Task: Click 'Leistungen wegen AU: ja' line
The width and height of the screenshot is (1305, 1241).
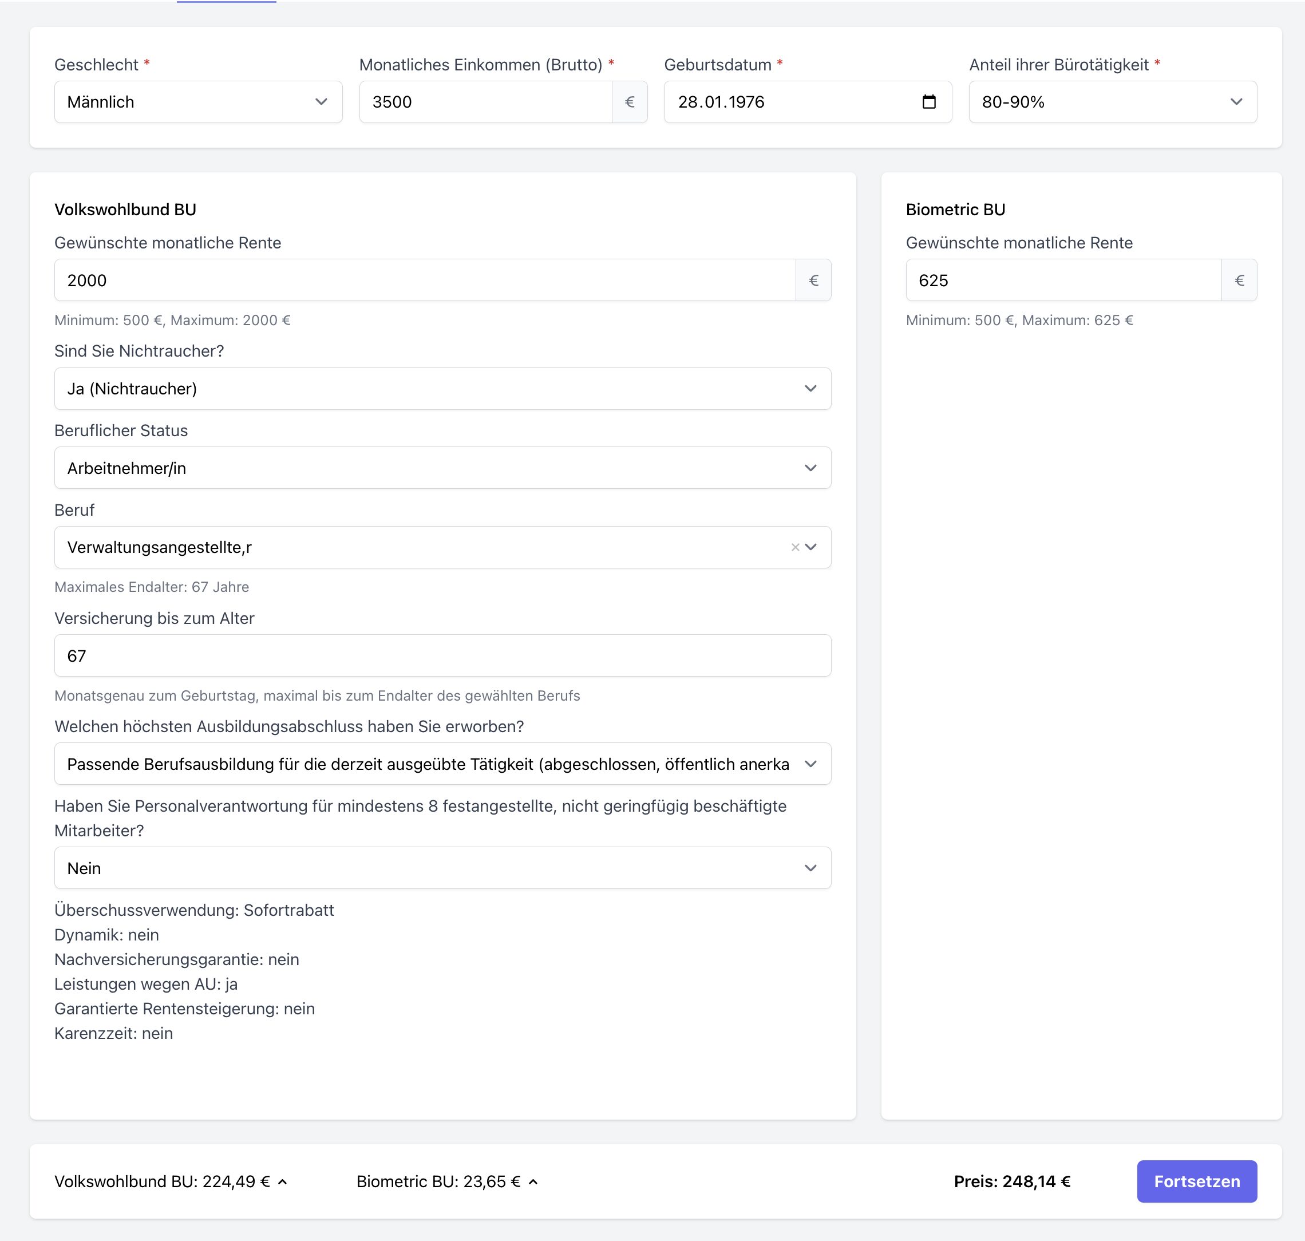Action: (x=145, y=983)
